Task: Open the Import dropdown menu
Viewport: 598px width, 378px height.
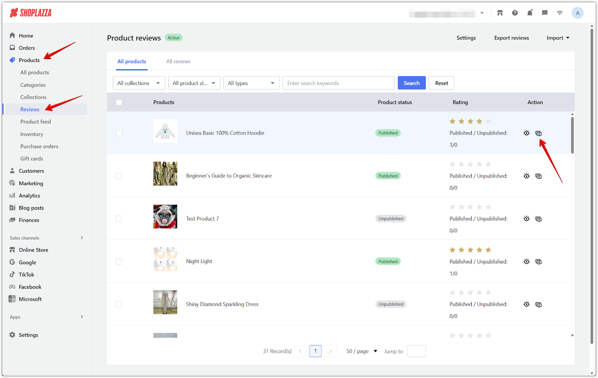Action: (558, 38)
